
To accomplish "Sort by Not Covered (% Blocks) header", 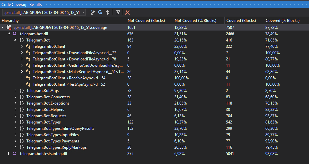I will (x=199, y=21).
